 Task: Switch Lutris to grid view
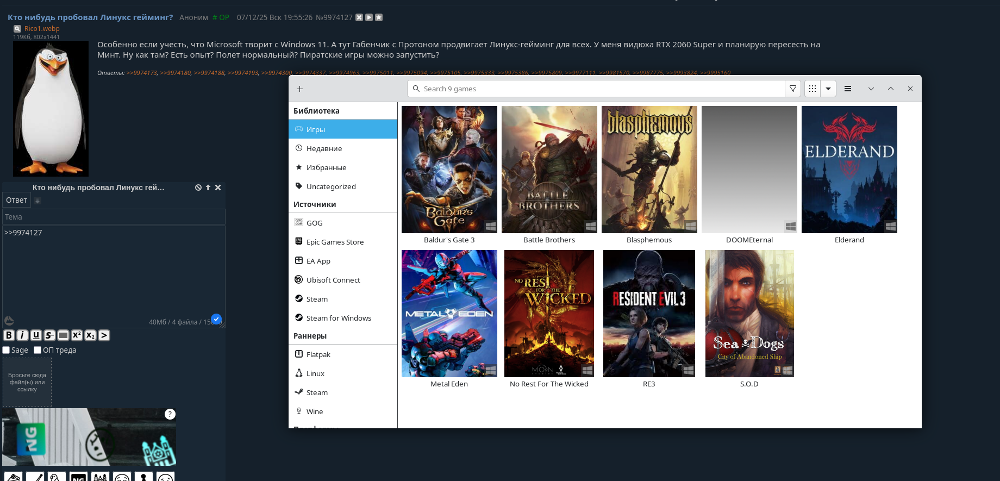pos(812,89)
